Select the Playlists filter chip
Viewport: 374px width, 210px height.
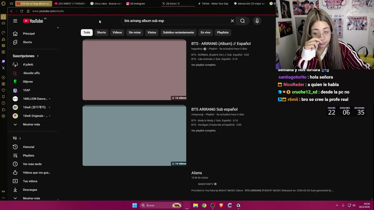(x=223, y=32)
